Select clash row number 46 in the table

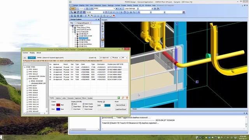coord(88,67)
